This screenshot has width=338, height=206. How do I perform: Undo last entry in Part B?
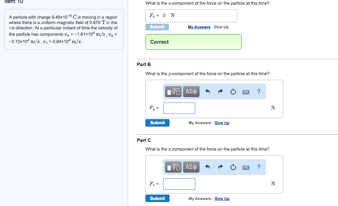207,92
